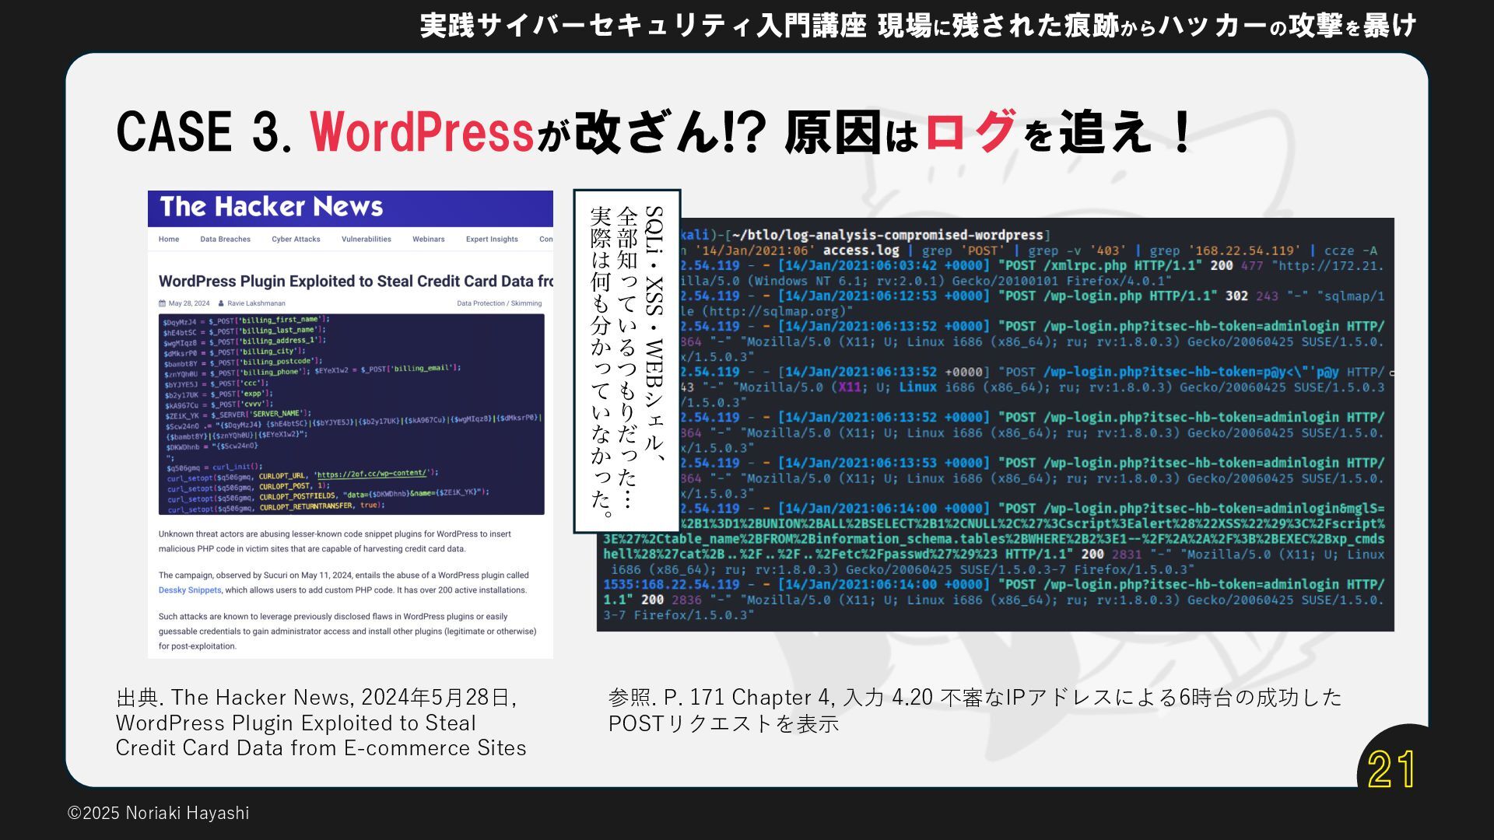Click the CASE 3 WordPress slide title
This screenshot has height=840, width=1494.
point(654,131)
